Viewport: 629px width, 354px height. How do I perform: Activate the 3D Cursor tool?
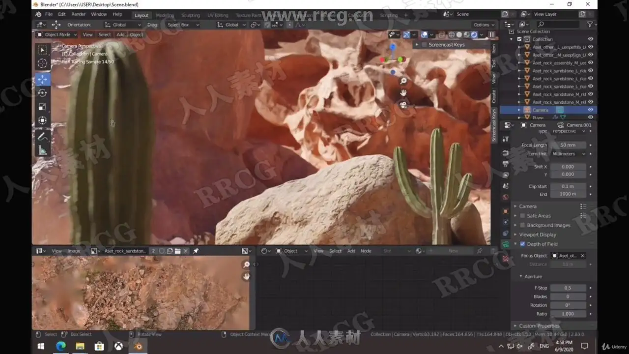[43, 63]
